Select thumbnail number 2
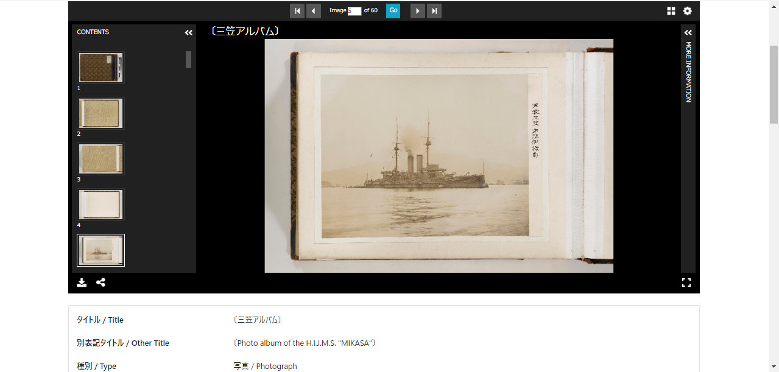The image size is (779, 372). (101, 113)
